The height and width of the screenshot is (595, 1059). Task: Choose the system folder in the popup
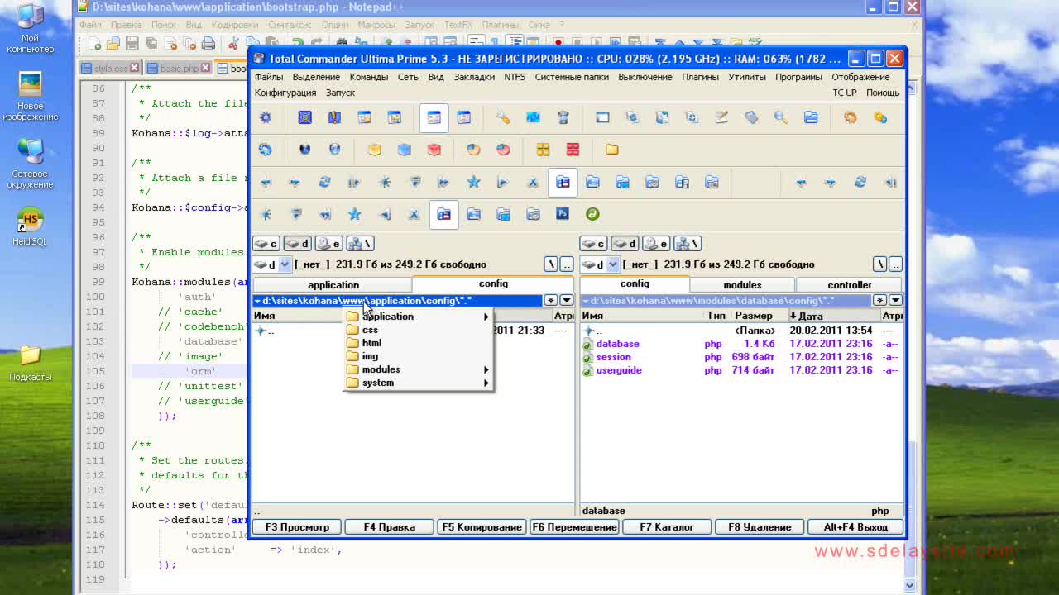point(419,383)
